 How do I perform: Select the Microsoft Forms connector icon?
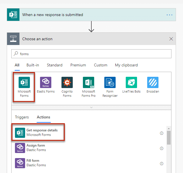click(24, 83)
